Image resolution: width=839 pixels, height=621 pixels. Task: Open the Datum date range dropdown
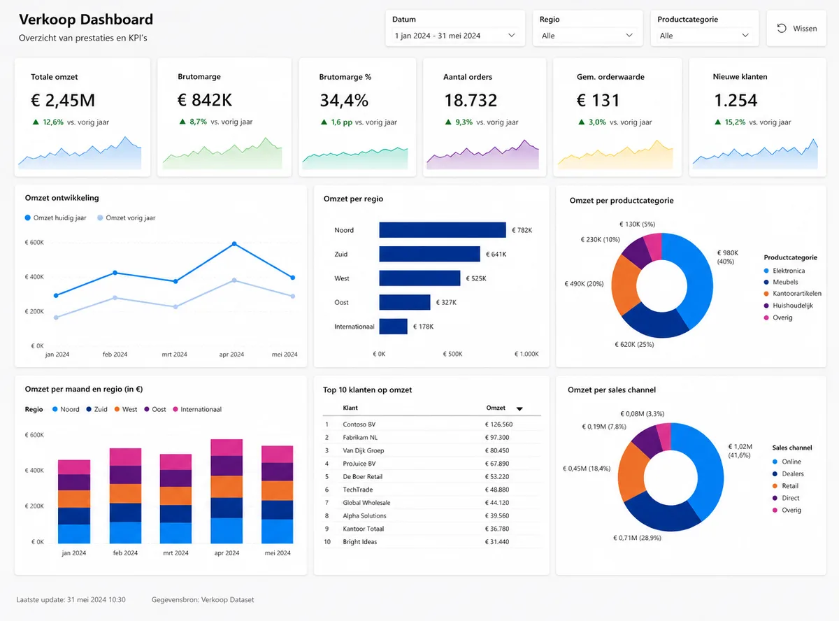[455, 36]
